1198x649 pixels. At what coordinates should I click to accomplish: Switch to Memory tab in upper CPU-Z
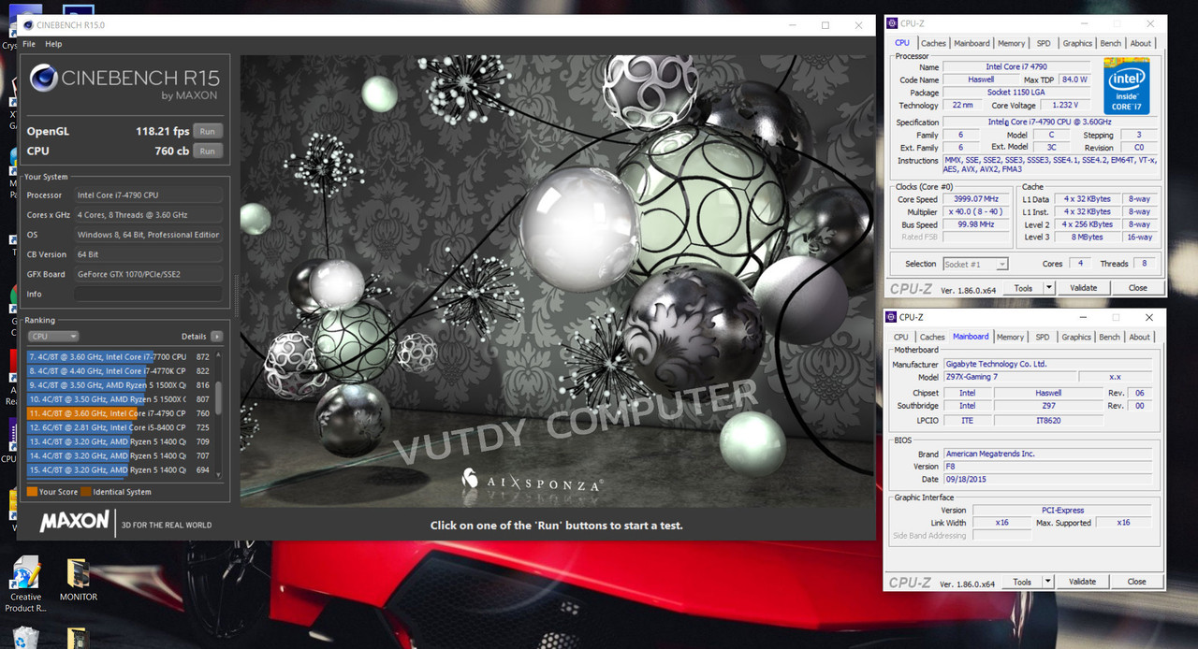pyautogui.click(x=1011, y=43)
